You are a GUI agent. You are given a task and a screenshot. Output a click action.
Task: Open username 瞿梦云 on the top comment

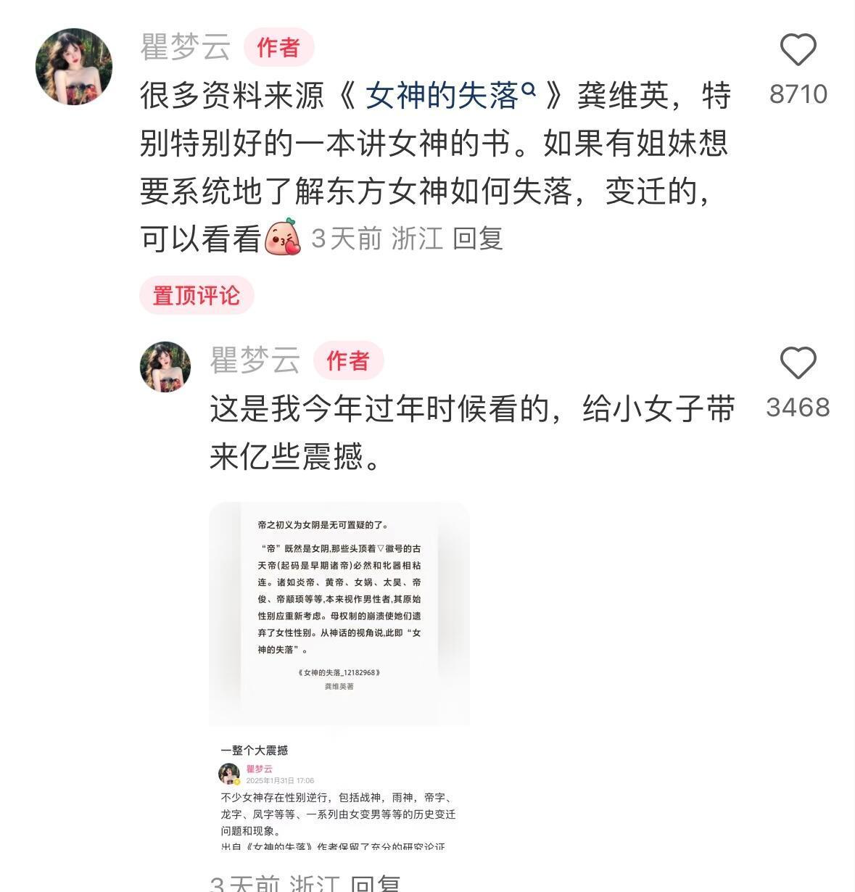coord(186,48)
